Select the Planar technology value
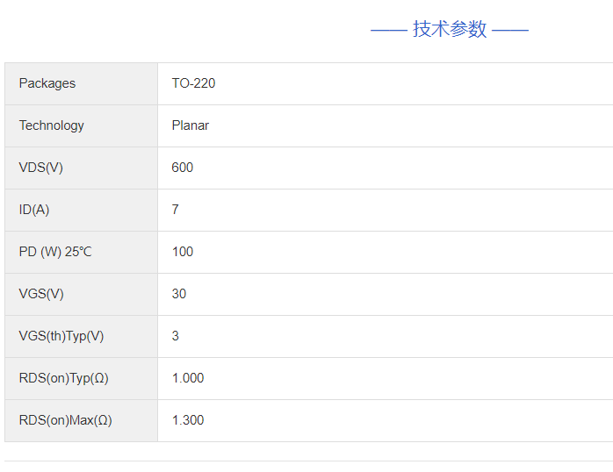613x472 pixels. pos(190,125)
